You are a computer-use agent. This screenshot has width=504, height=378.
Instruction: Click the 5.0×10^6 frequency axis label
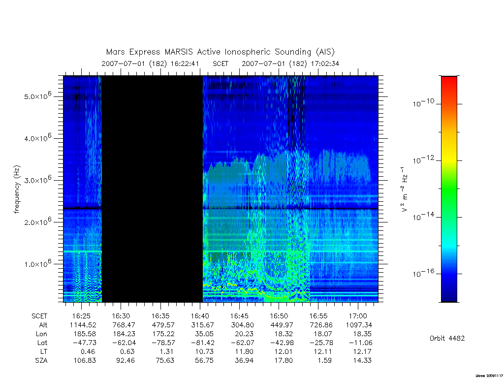tap(37, 96)
